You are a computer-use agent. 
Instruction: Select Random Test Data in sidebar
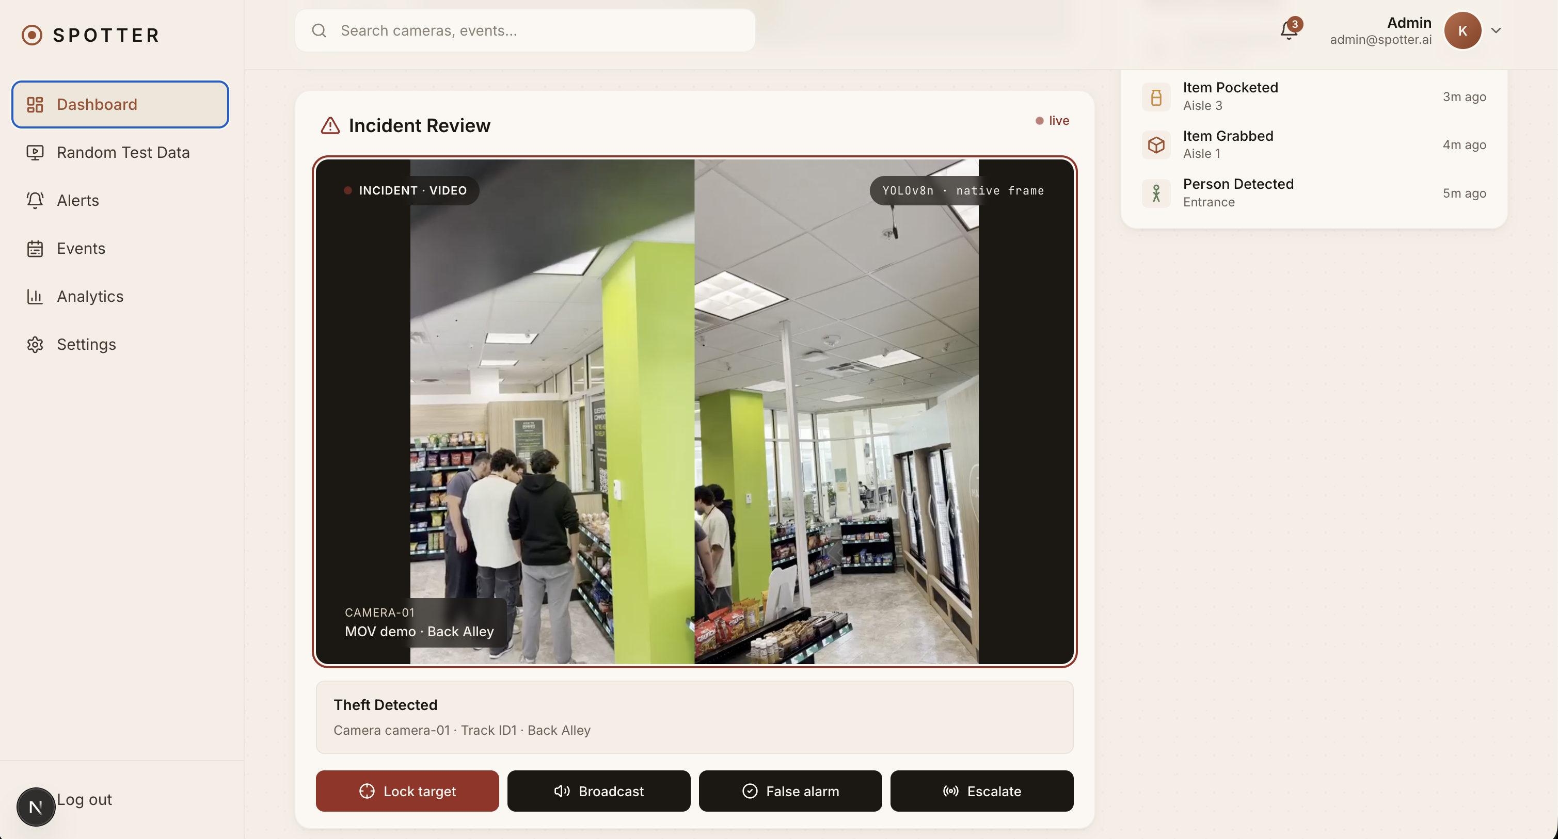point(123,152)
